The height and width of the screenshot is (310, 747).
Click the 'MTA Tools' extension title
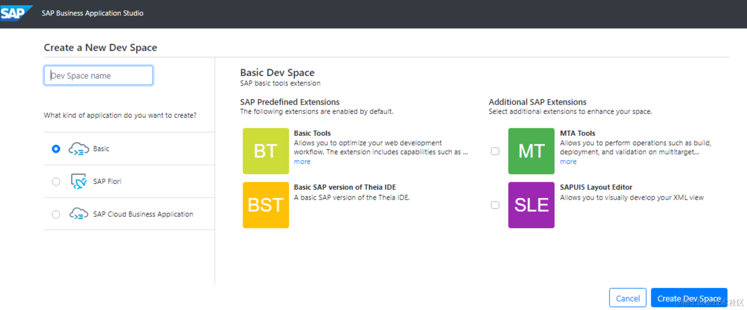pyautogui.click(x=578, y=133)
